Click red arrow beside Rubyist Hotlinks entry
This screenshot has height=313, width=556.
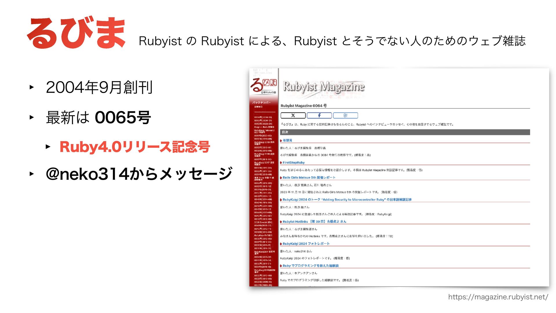pos(281,222)
